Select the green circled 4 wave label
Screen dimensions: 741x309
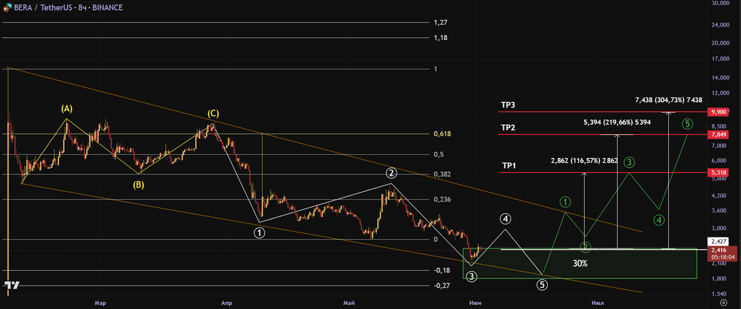(x=659, y=220)
